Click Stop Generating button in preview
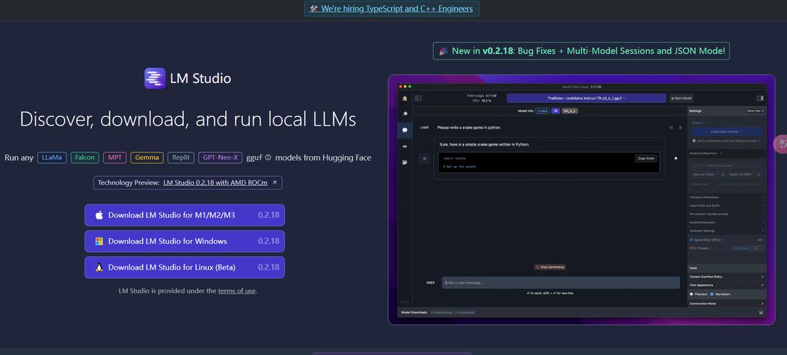Screen dimensions: 787x355 pos(550,267)
